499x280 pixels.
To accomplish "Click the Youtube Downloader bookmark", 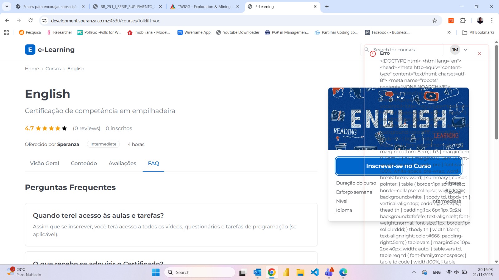I will (238, 32).
